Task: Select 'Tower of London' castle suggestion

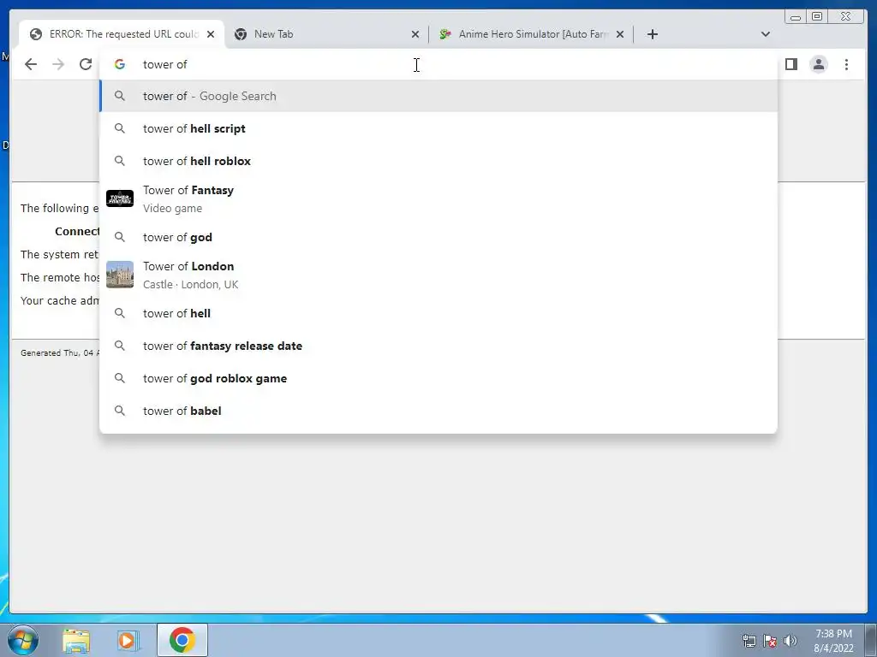Action: tap(438, 275)
